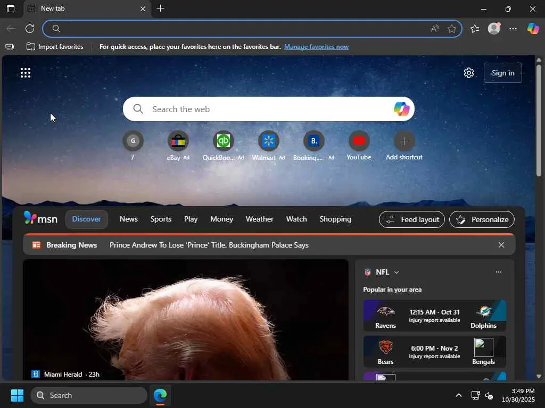The height and width of the screenshot is (408, 545).
Task: Open a new tab with plus button
Action: pos(160,8)
